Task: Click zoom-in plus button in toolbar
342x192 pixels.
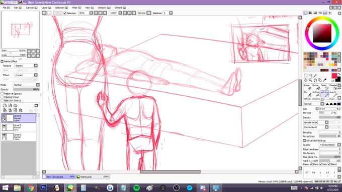Action: click(100, 13)
